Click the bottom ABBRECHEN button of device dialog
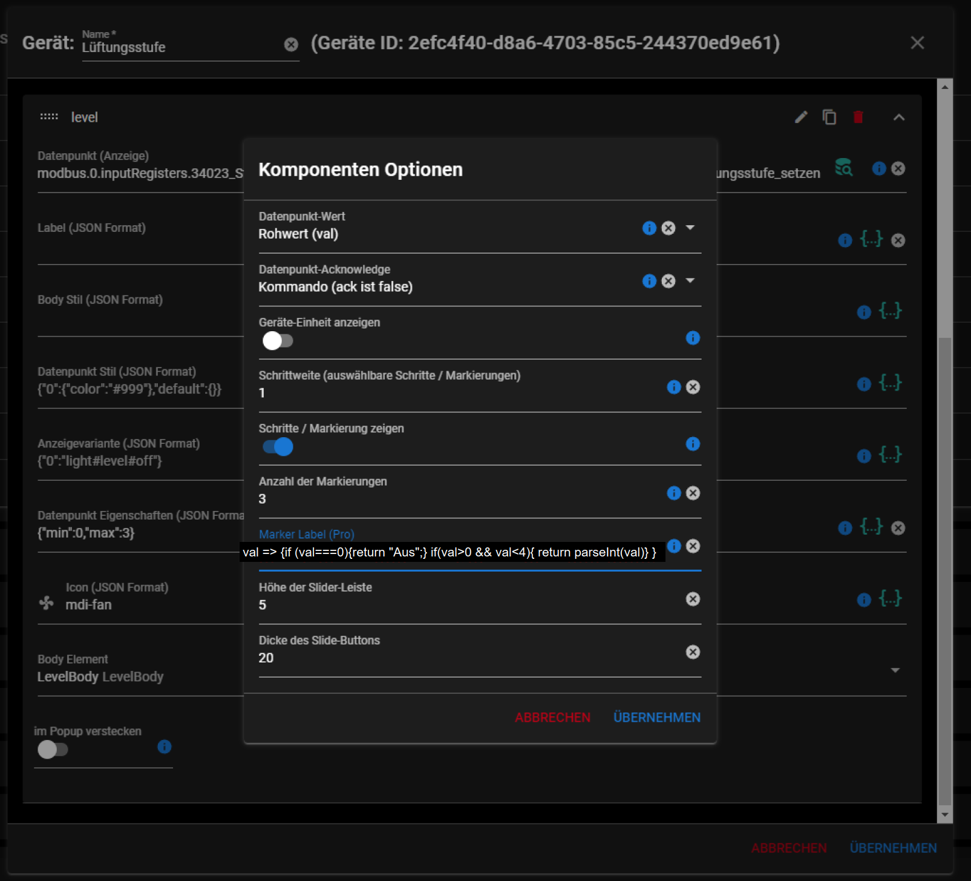This screenshot has height=881, width=971. click(x=789, y=848)
